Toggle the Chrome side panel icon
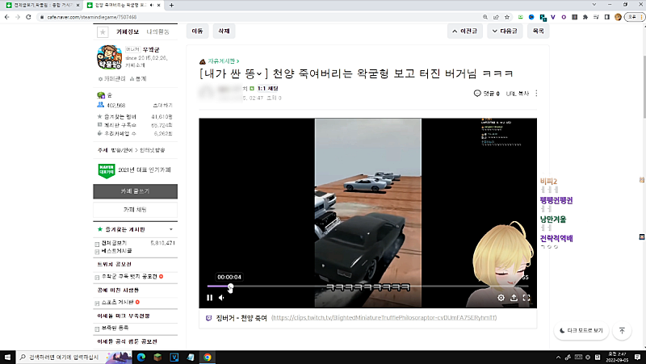The image size is (646, 364). tap(607, 17)
